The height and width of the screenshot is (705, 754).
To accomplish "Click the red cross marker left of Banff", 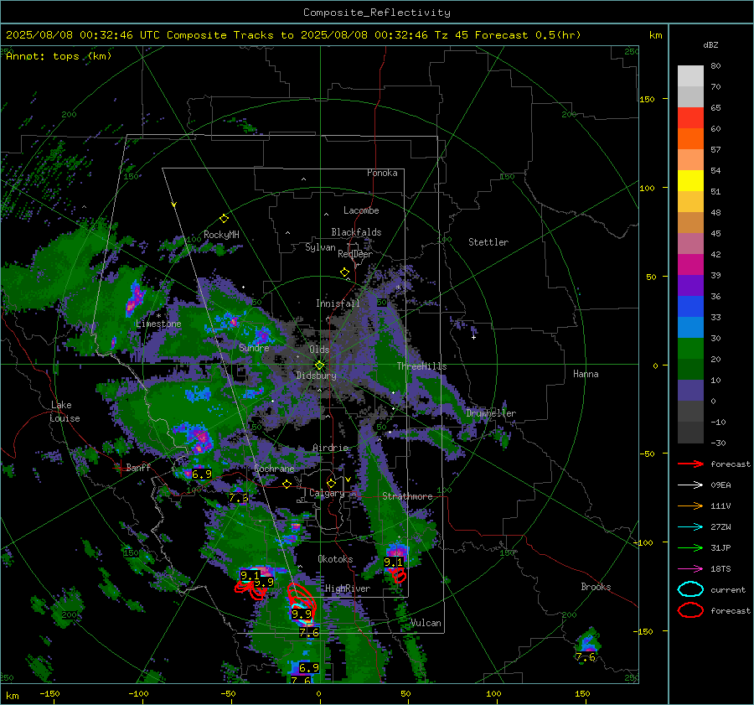I will coord(120,467).
